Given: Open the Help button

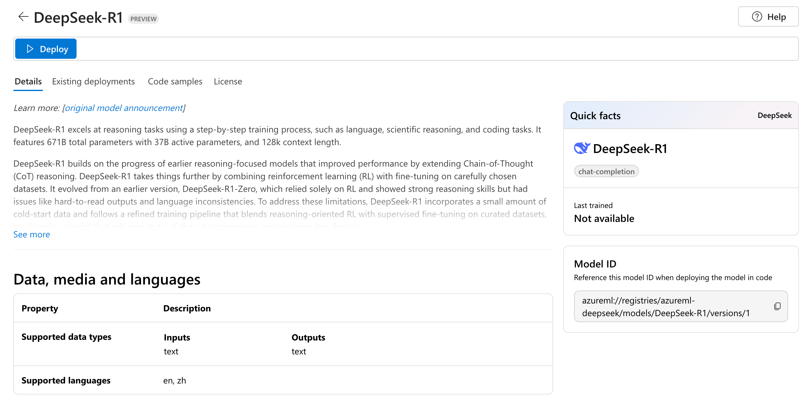Looking at the screenshot, I should click(x=768, y=17).
